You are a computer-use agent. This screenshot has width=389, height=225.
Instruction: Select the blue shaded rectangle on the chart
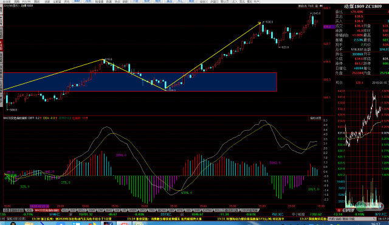pyautogui.click(x=140, y=82)
